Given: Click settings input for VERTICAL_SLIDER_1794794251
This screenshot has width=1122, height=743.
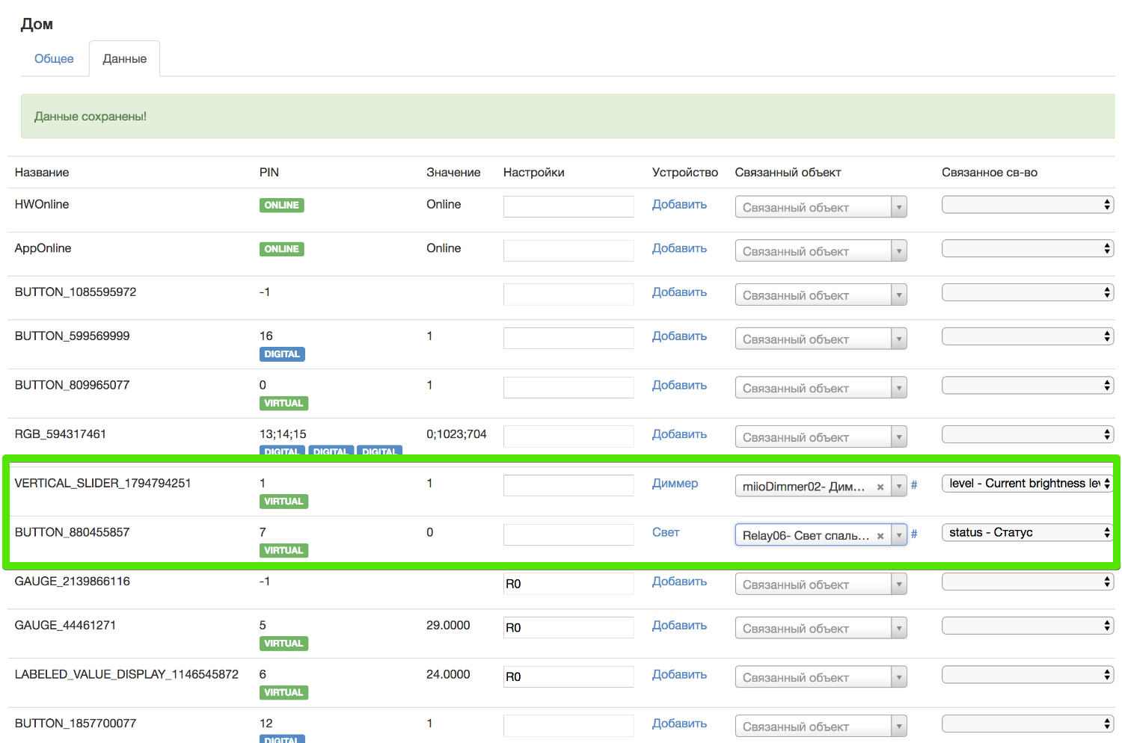Looking at the screenshot, I should tap(568, 486).
